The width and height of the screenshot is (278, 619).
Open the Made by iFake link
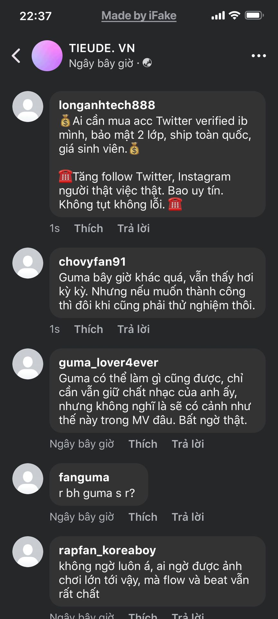pos(139,15)
